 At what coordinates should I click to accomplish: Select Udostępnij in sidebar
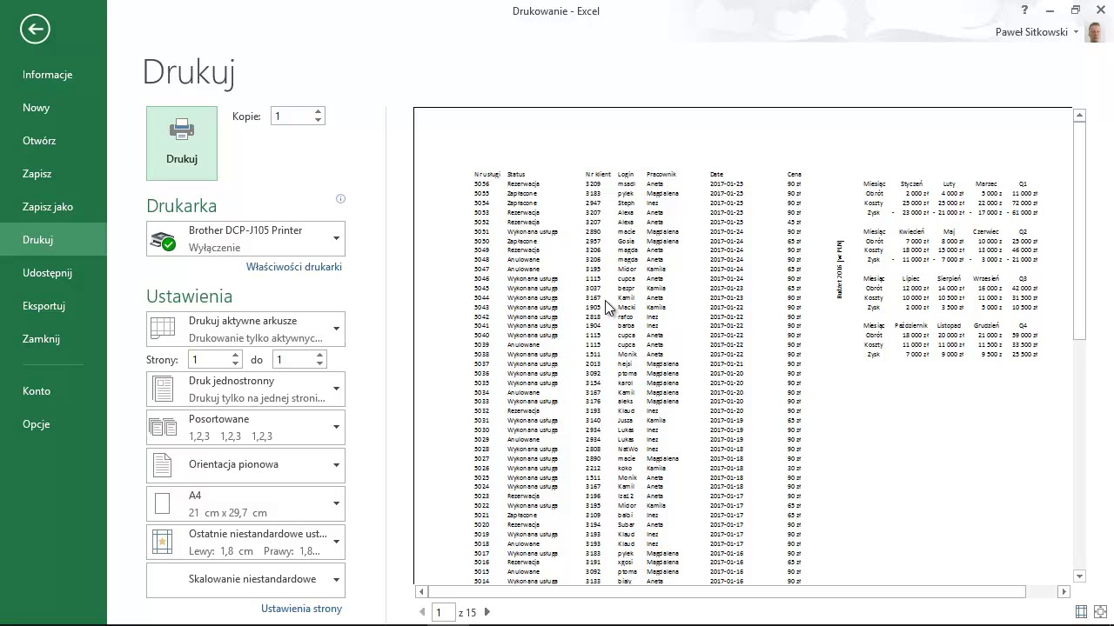click(x=53, y=273)
